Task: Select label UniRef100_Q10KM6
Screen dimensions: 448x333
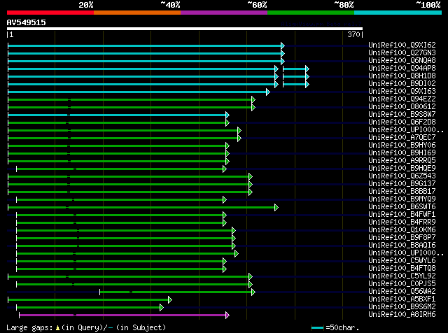Action: click(402, 230)
